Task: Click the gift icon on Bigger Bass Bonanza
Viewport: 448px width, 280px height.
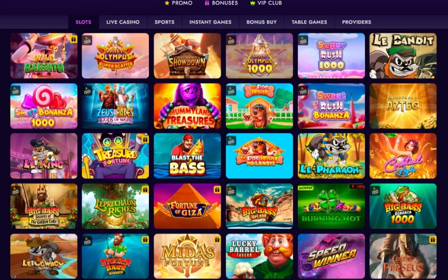Action: (145, 240)
